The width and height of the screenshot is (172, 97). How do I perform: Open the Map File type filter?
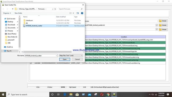71,56
